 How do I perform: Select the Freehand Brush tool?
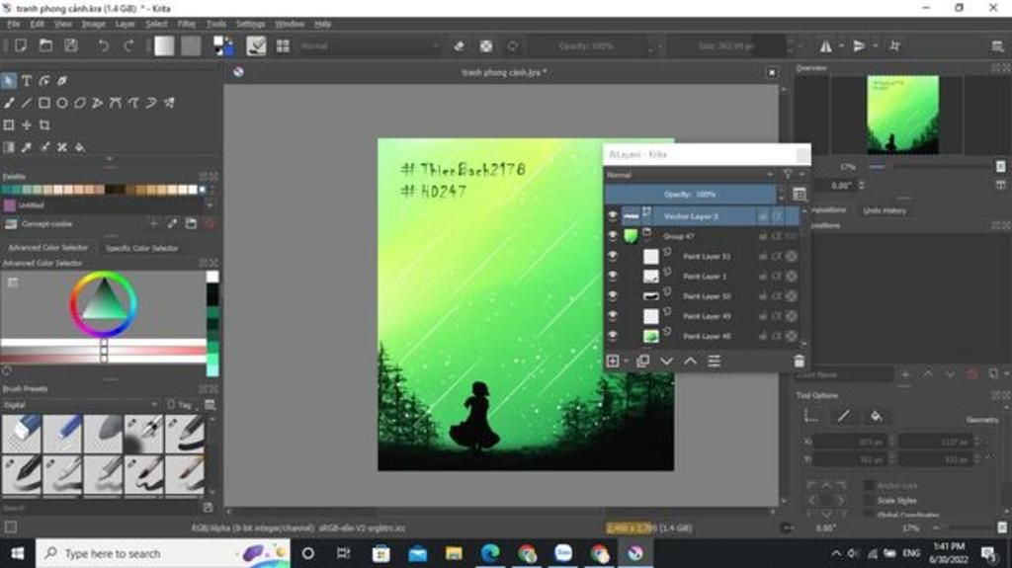(x=8, y=103)
